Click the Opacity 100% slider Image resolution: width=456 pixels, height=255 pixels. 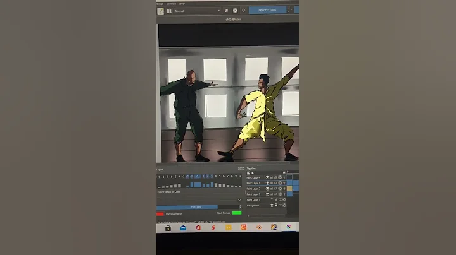267,10
